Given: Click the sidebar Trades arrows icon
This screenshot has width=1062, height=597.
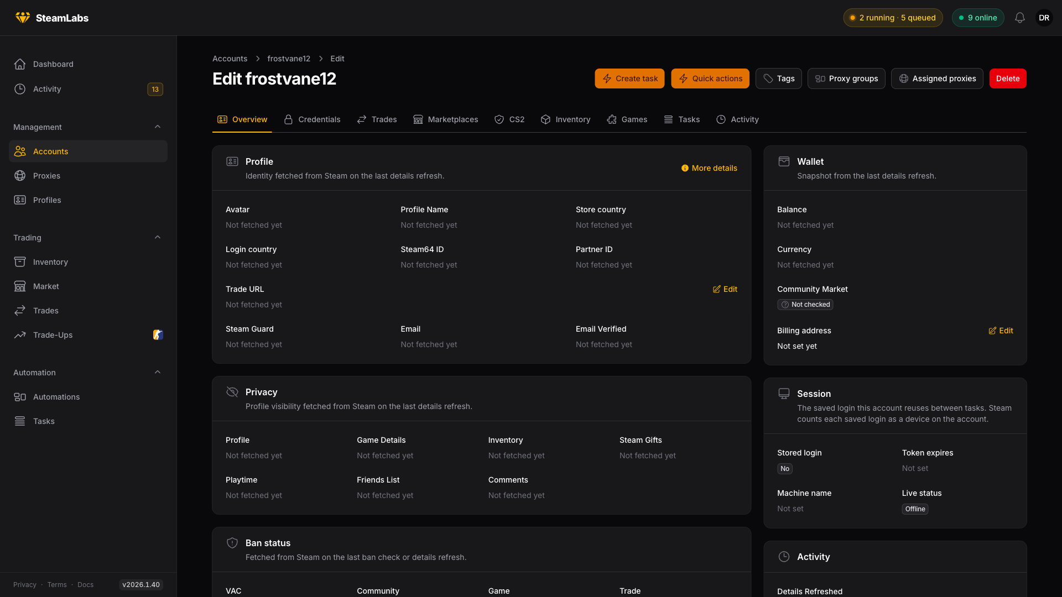Looking at the screenshot, I should pyautogui.click(x=20, y=311).
